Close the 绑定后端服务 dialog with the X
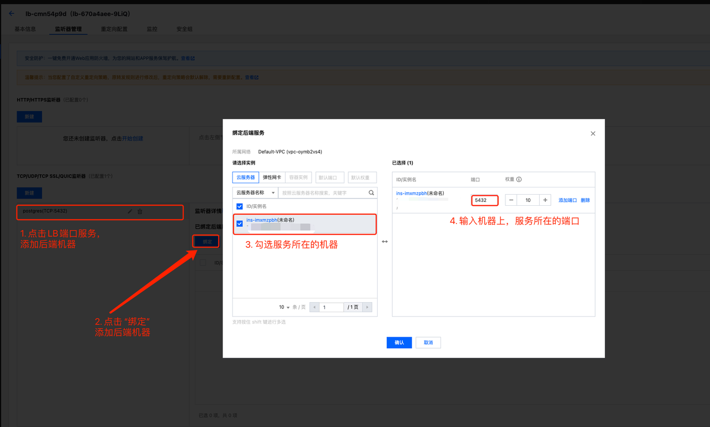710x427 pixels. click(x=593, y=134)
